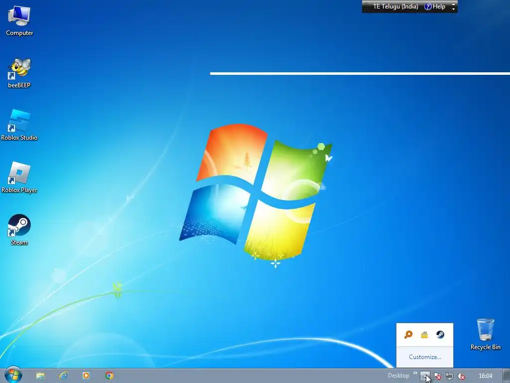Select the Steam desktop shortcut
Screen dimensions: 510x383
pyautogui.click(x=19, y=230)
